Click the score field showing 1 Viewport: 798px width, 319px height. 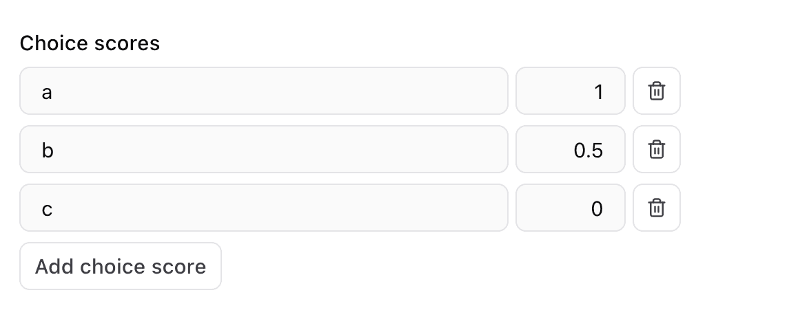tap(570, 91)
